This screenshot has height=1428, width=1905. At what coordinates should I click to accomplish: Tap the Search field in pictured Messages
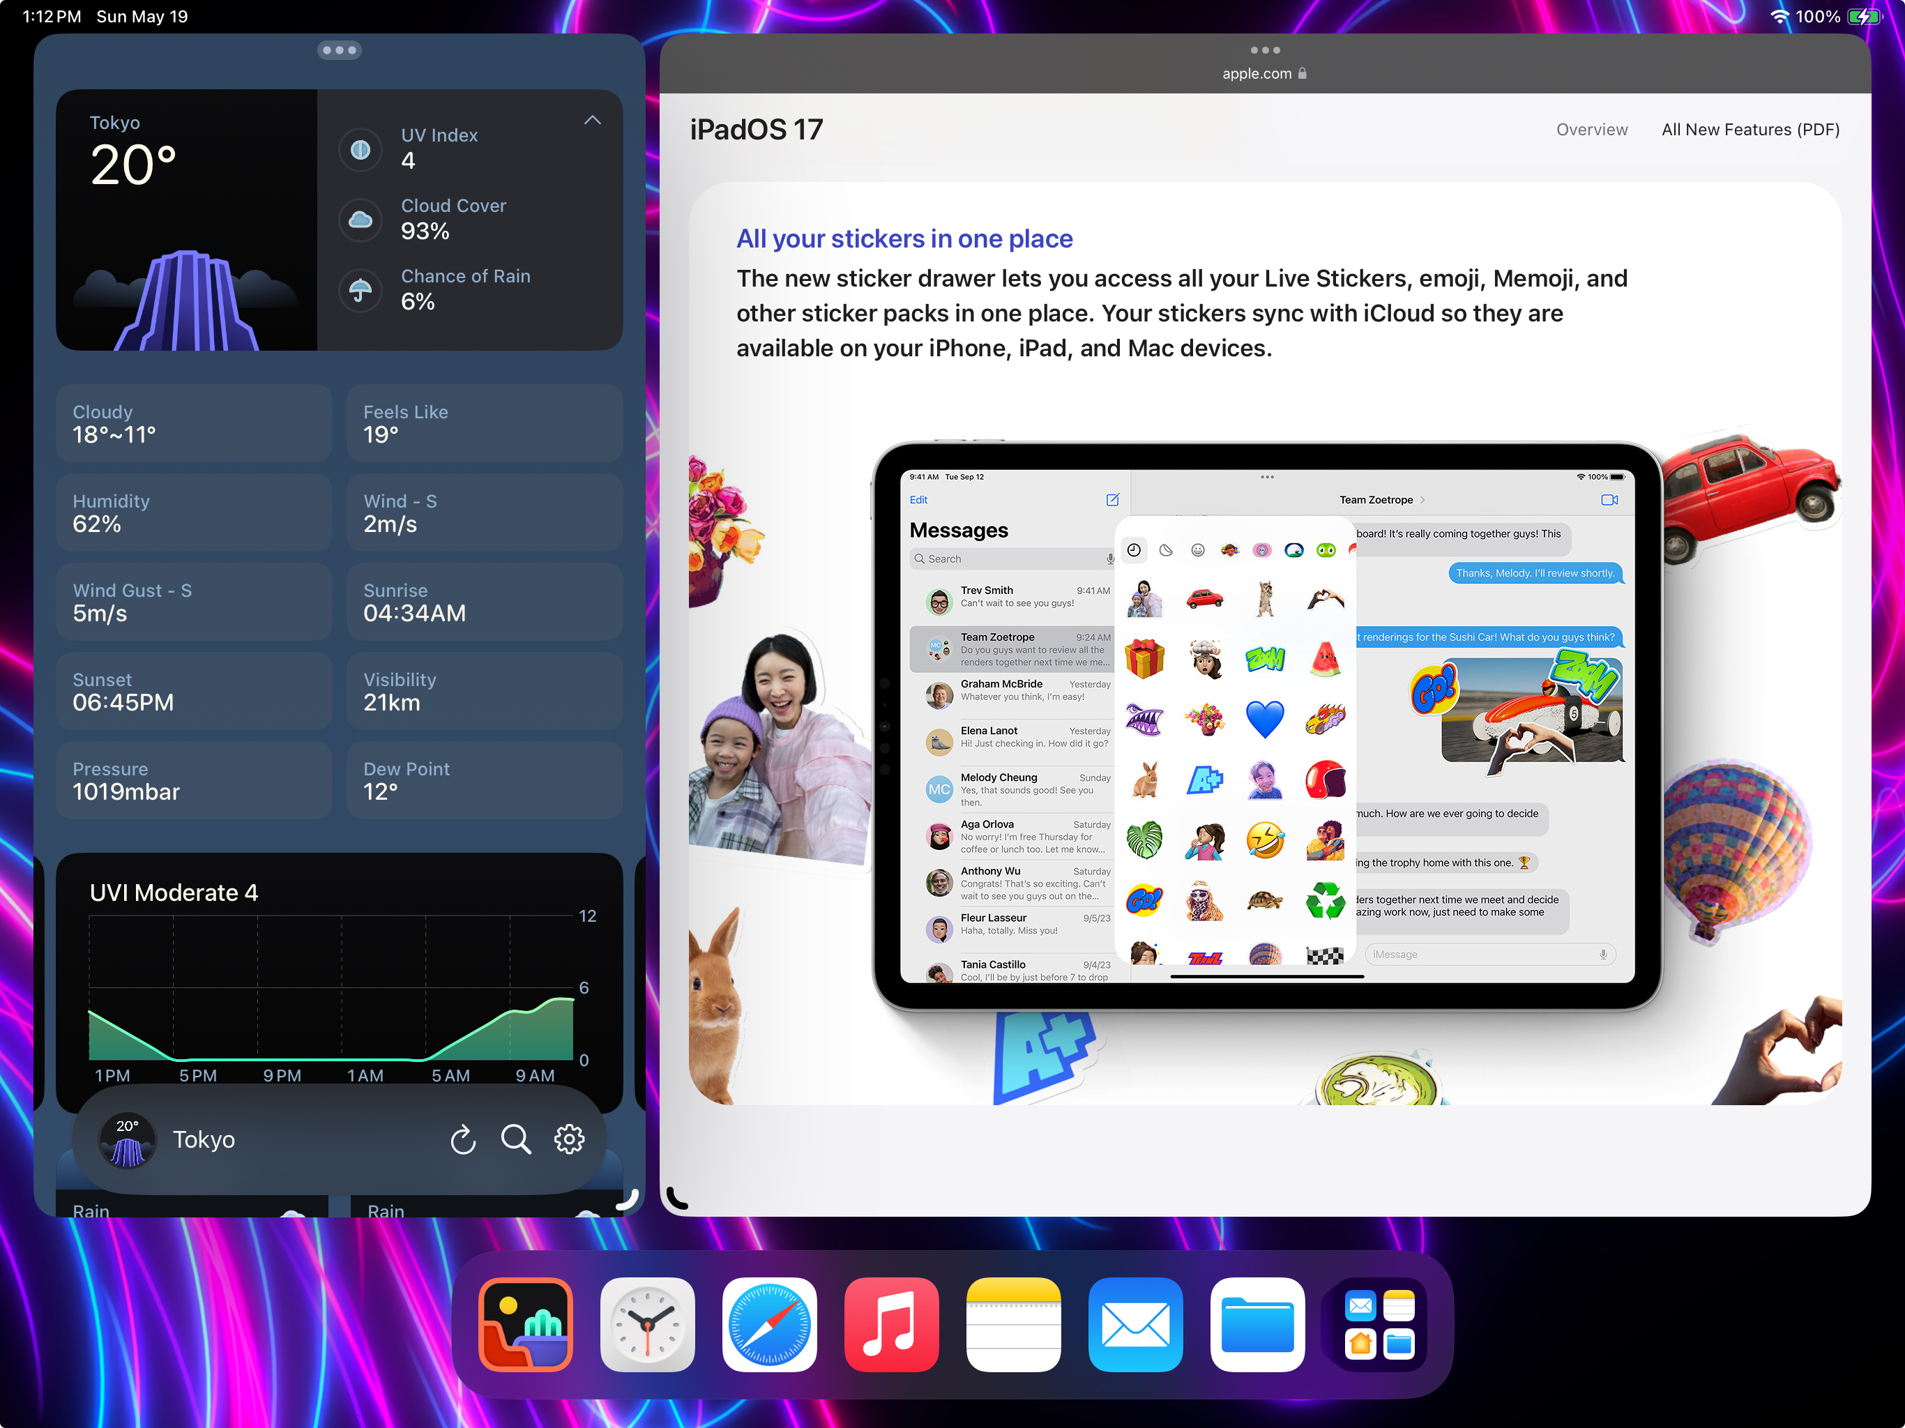1012,559
